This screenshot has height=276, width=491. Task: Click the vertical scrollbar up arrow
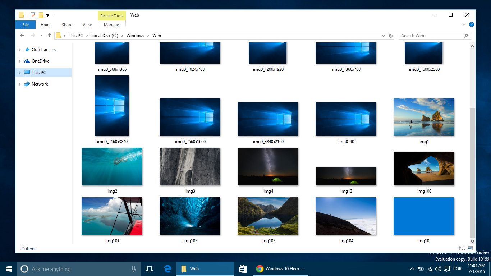click(473, 46)
